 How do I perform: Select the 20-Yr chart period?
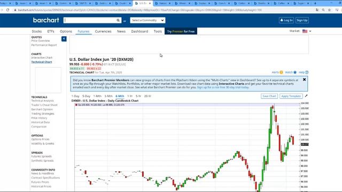pyautogui.click(x=147, y=96)
